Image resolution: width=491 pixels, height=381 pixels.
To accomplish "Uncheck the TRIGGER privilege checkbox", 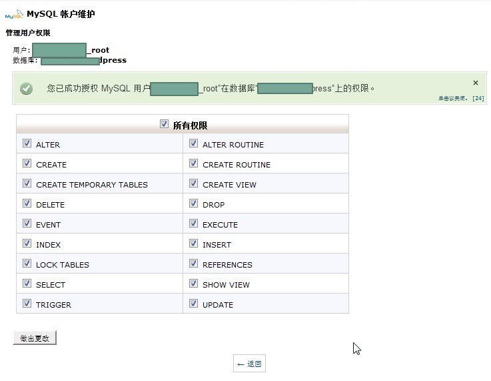I will 27,304.
